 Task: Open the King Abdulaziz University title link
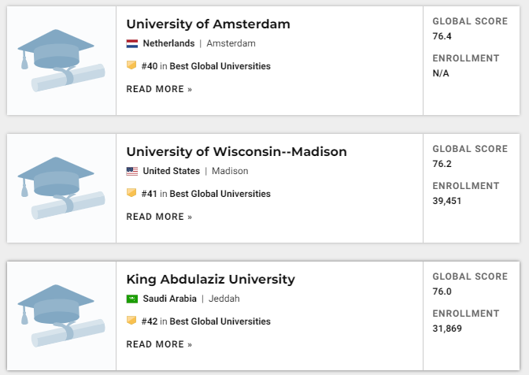tap(210, 280)
